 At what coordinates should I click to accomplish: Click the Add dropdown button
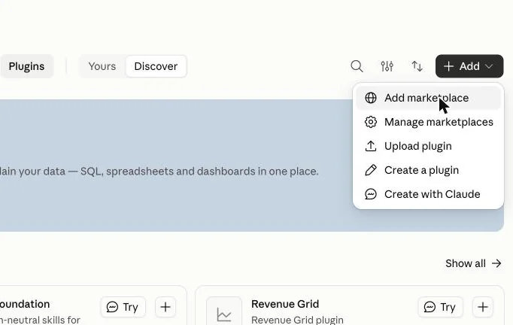469,66
